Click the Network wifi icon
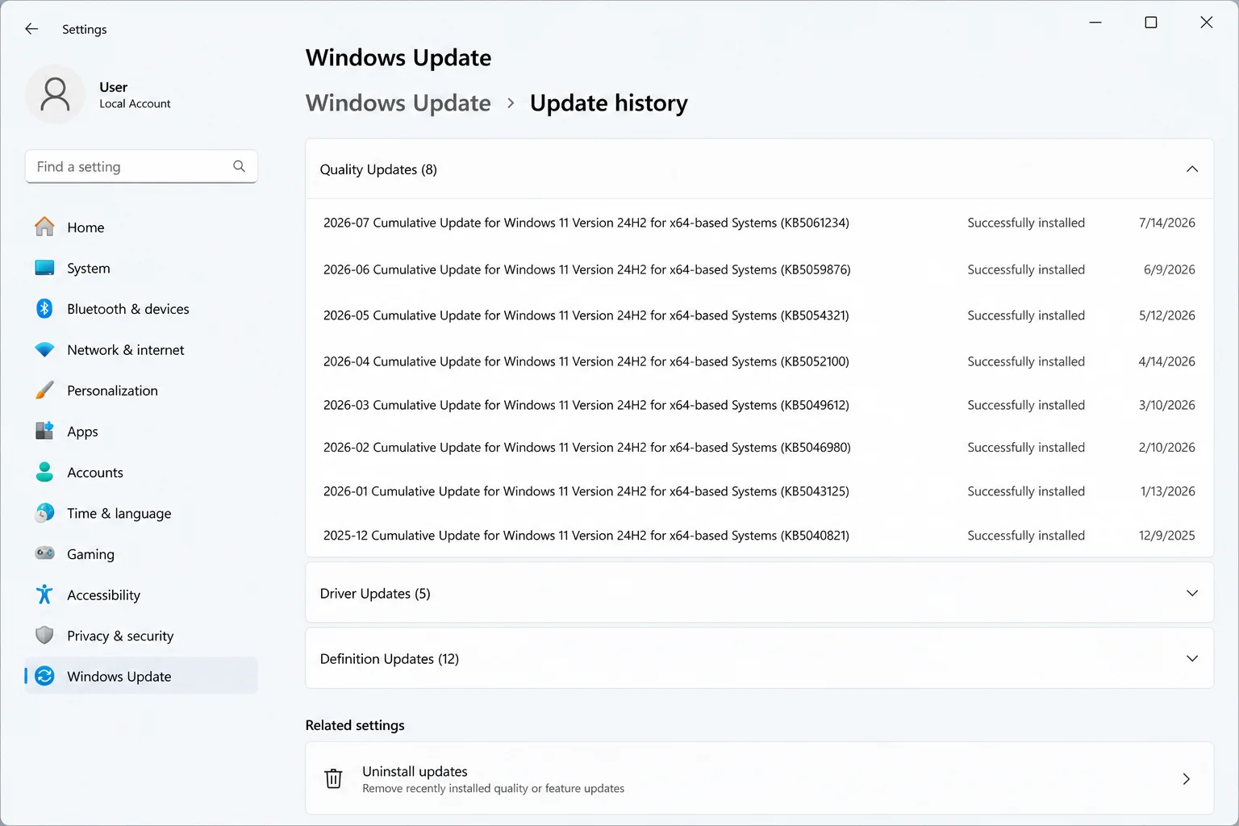This screenshot has height=826, width=1239. [x=45, y=349]
